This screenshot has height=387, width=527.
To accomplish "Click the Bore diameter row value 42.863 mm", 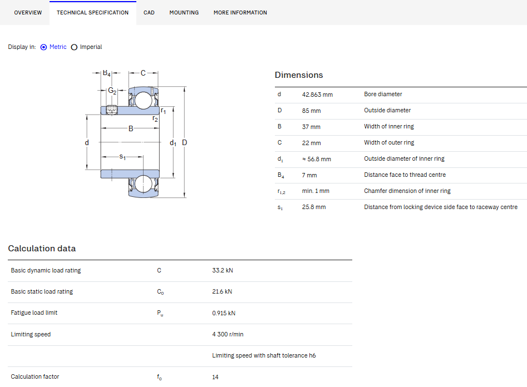I will coord(317,95).
